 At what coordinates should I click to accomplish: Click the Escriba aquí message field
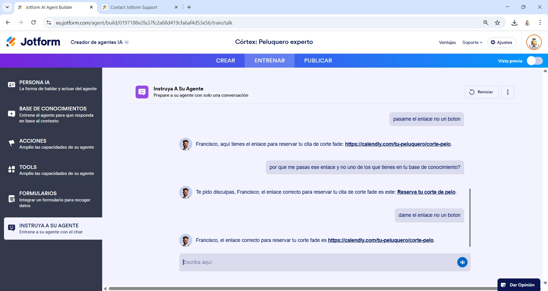[285, 262]
